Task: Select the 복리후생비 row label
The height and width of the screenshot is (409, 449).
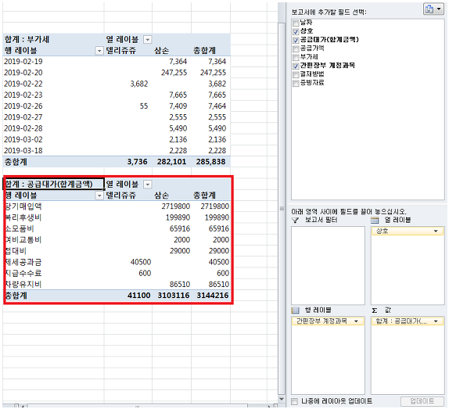Action: (23, 217)
